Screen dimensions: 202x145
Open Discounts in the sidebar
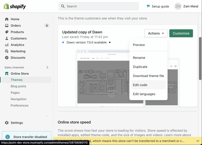point(18,58)
